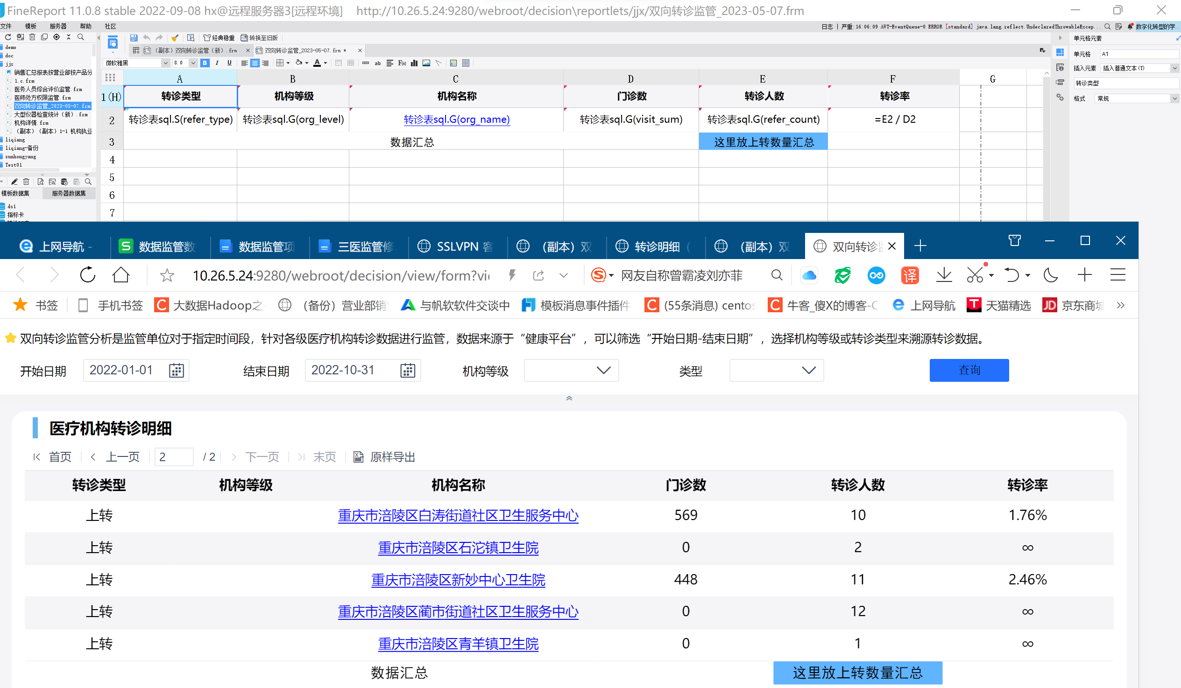Viewport: 1181px width, 688px height.
Task: Open link 重庆市涪陵区石沱镇卫生院
Action: [x=458, y=548]
